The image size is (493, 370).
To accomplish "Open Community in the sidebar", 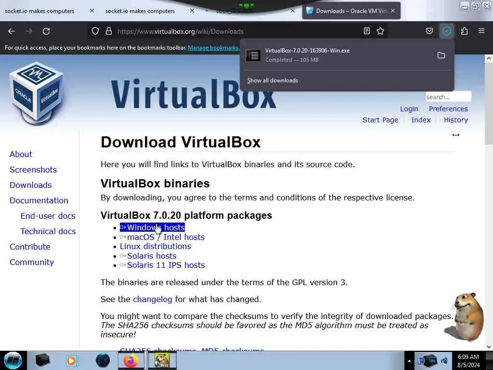I will coord(32,263).
